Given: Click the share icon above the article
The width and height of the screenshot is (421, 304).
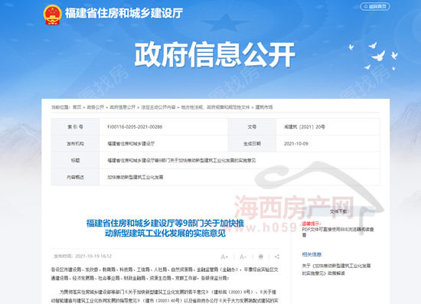Looking at the screenshot, I should [x=277, y=257].
